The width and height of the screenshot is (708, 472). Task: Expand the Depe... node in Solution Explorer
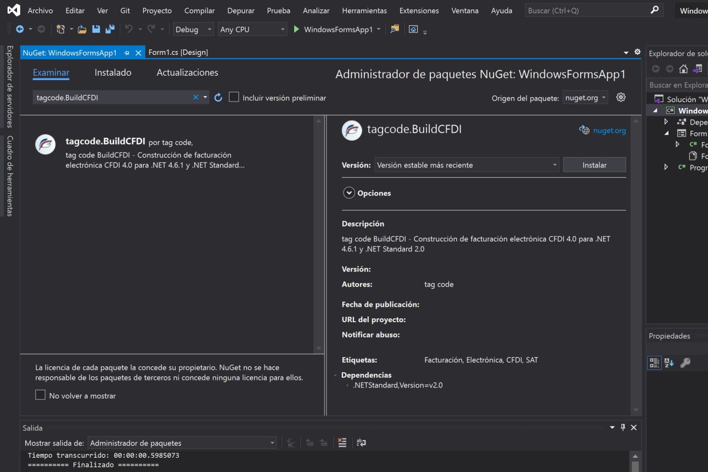(666, 122)
